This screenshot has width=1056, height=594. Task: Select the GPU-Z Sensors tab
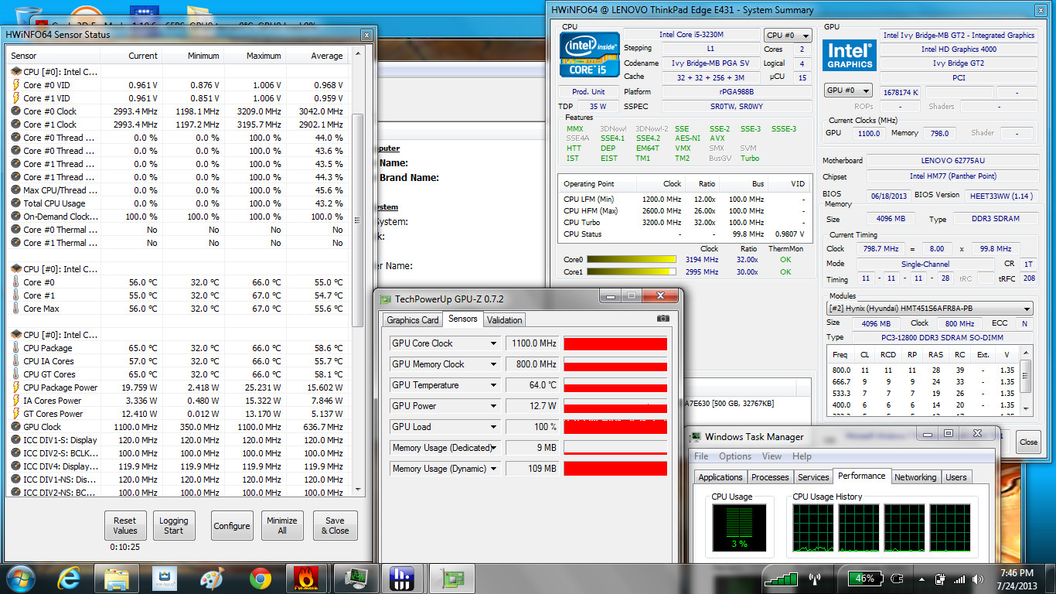(x=463, y=319)
